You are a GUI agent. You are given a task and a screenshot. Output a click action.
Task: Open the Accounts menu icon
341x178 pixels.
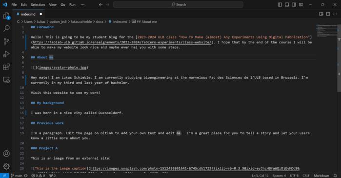click(x=6, y=154)
